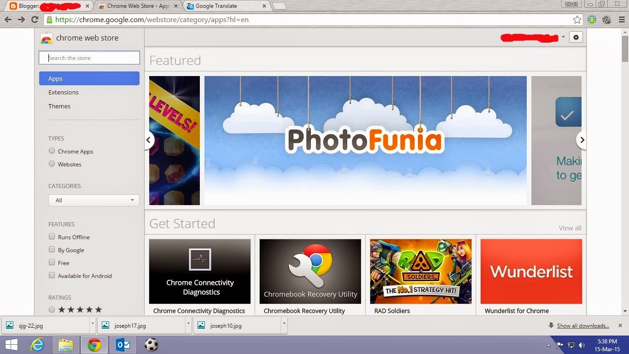
Task: Show previous featured banner
Action: [149, 140]
